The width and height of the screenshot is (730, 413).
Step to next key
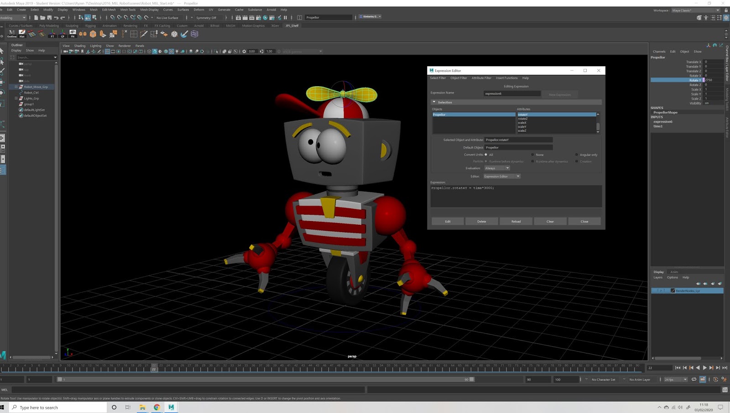[711, 368]
